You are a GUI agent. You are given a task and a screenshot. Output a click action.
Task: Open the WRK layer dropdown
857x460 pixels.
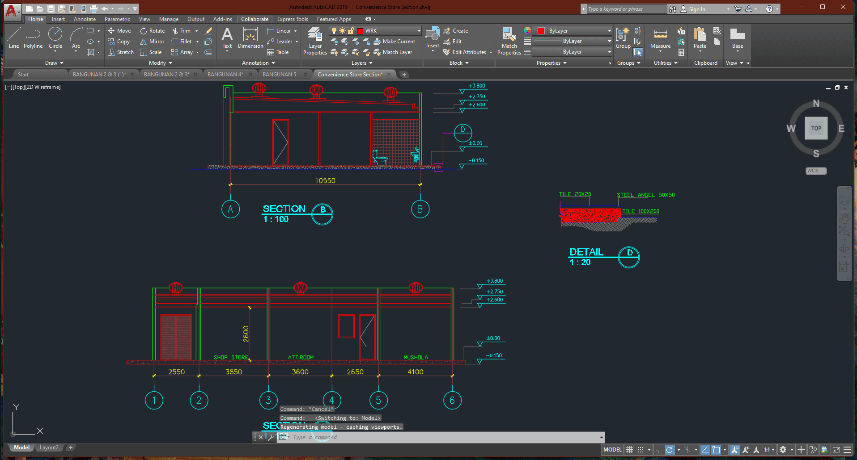pos(419,31)
